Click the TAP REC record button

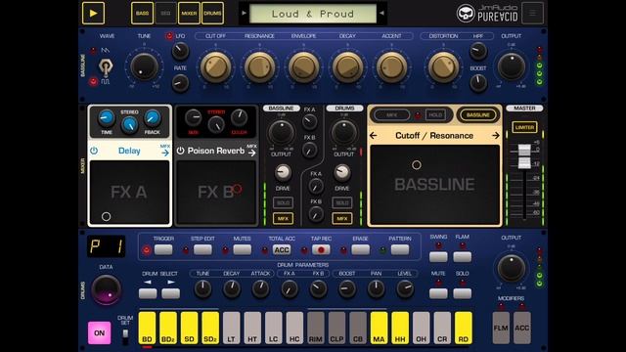pos(321,250)
